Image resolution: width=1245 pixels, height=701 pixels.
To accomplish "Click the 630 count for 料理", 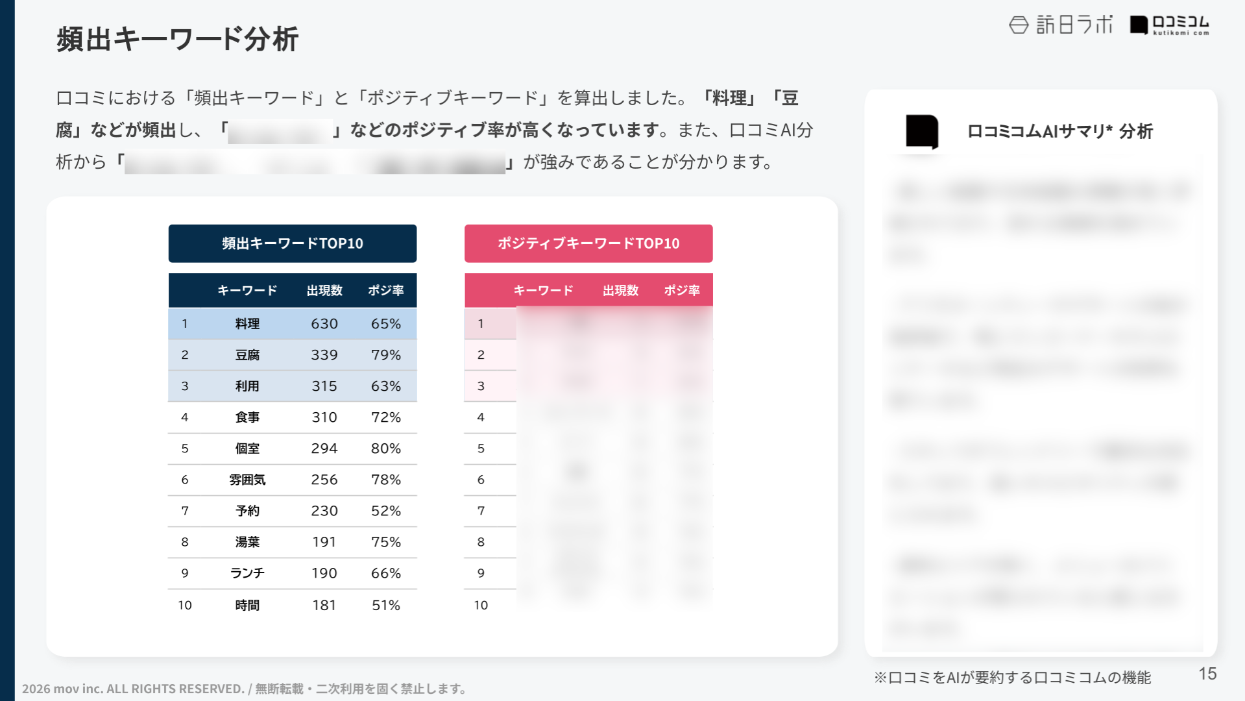I will tap(324, 324).
